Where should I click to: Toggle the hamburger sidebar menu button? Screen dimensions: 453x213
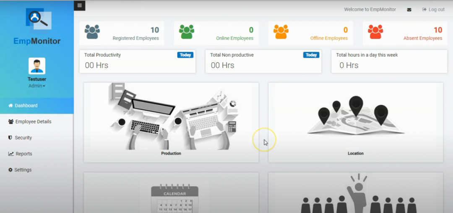[x=80, y=5]
